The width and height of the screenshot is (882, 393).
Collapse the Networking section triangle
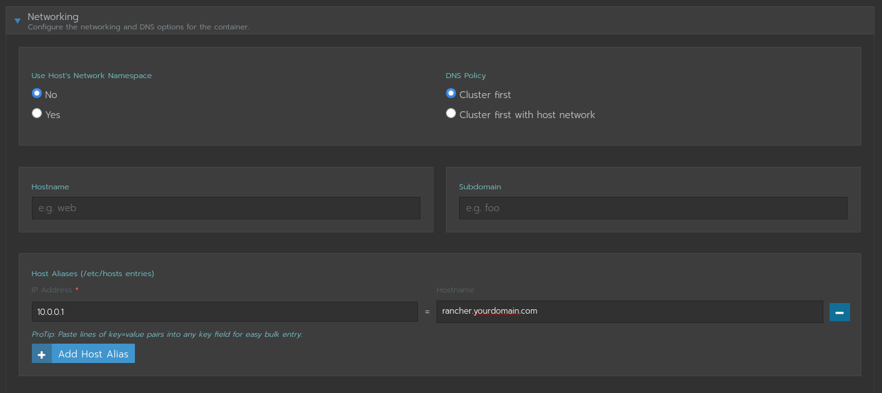coord(17,21)
